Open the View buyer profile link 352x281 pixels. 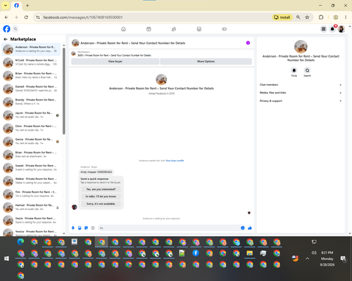click(175, 161)
